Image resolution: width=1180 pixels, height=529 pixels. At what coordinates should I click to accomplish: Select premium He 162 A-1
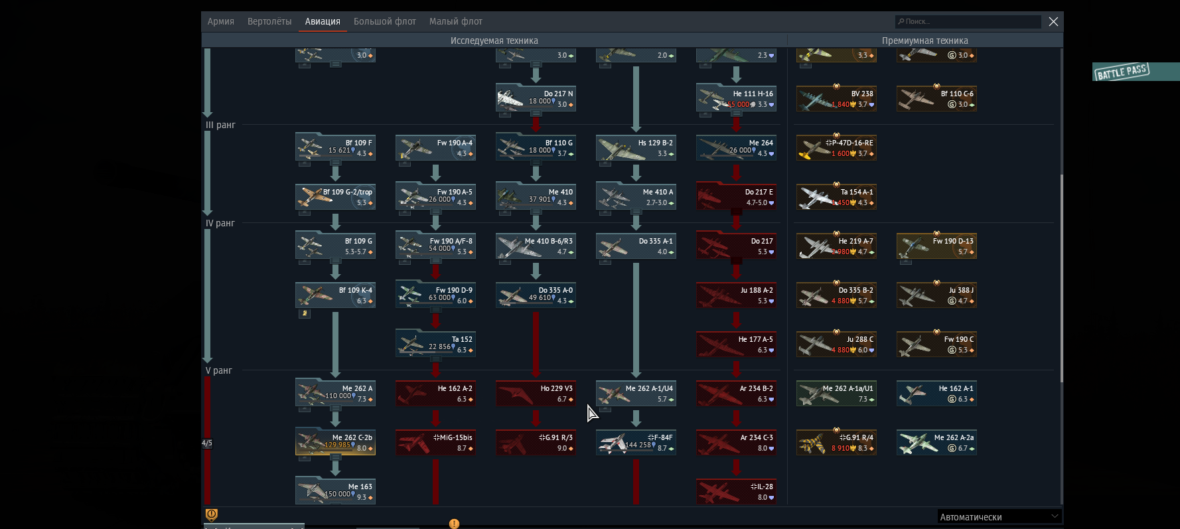coord(936,394)
